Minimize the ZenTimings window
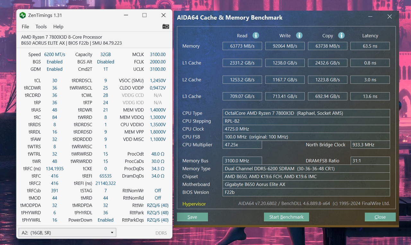 point(126,15)
